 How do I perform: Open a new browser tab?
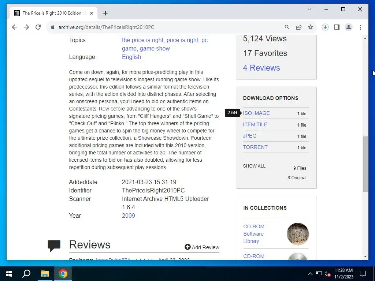(105, 13)
